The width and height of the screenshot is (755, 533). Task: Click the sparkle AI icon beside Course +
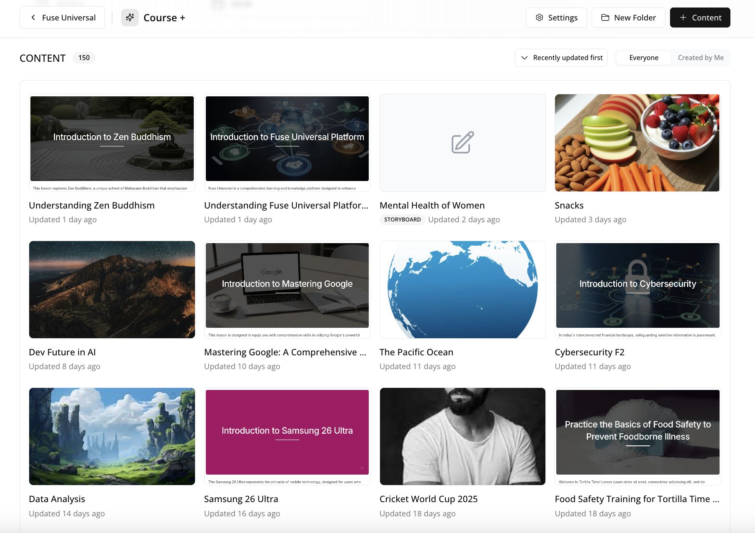130,18
